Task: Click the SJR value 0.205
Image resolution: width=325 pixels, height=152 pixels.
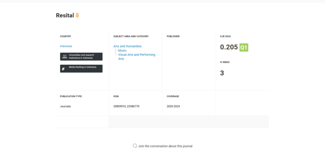Action: pyautogui.click(x=229, y=47)
